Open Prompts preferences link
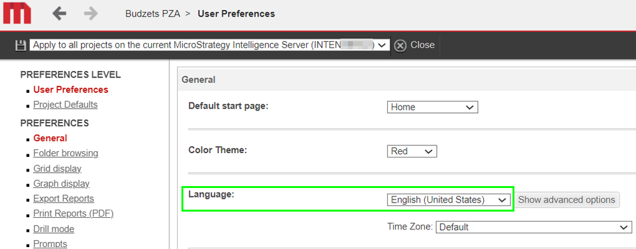636x249 pixels. point(50,244)
